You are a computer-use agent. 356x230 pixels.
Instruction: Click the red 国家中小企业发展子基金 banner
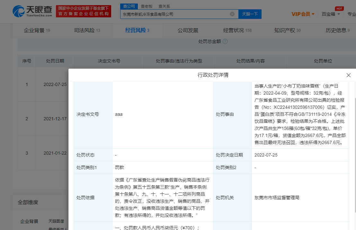click(83, 11)
